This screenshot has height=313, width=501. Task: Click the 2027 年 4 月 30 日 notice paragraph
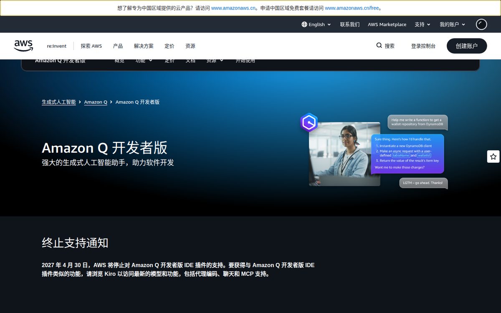[x=178, y=270]
